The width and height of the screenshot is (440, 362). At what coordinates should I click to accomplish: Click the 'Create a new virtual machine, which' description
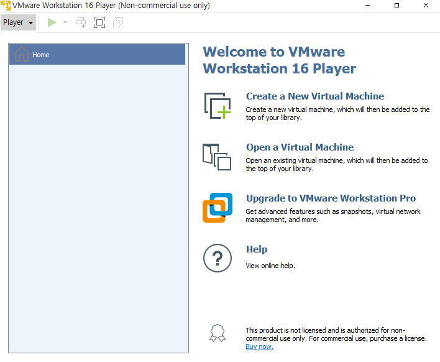337,113
